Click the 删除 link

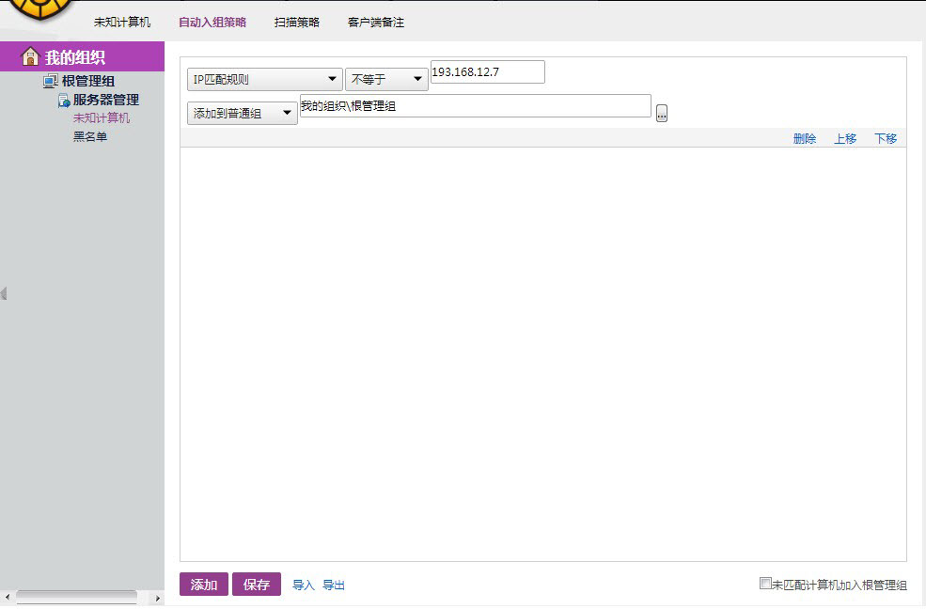point(805,139)
